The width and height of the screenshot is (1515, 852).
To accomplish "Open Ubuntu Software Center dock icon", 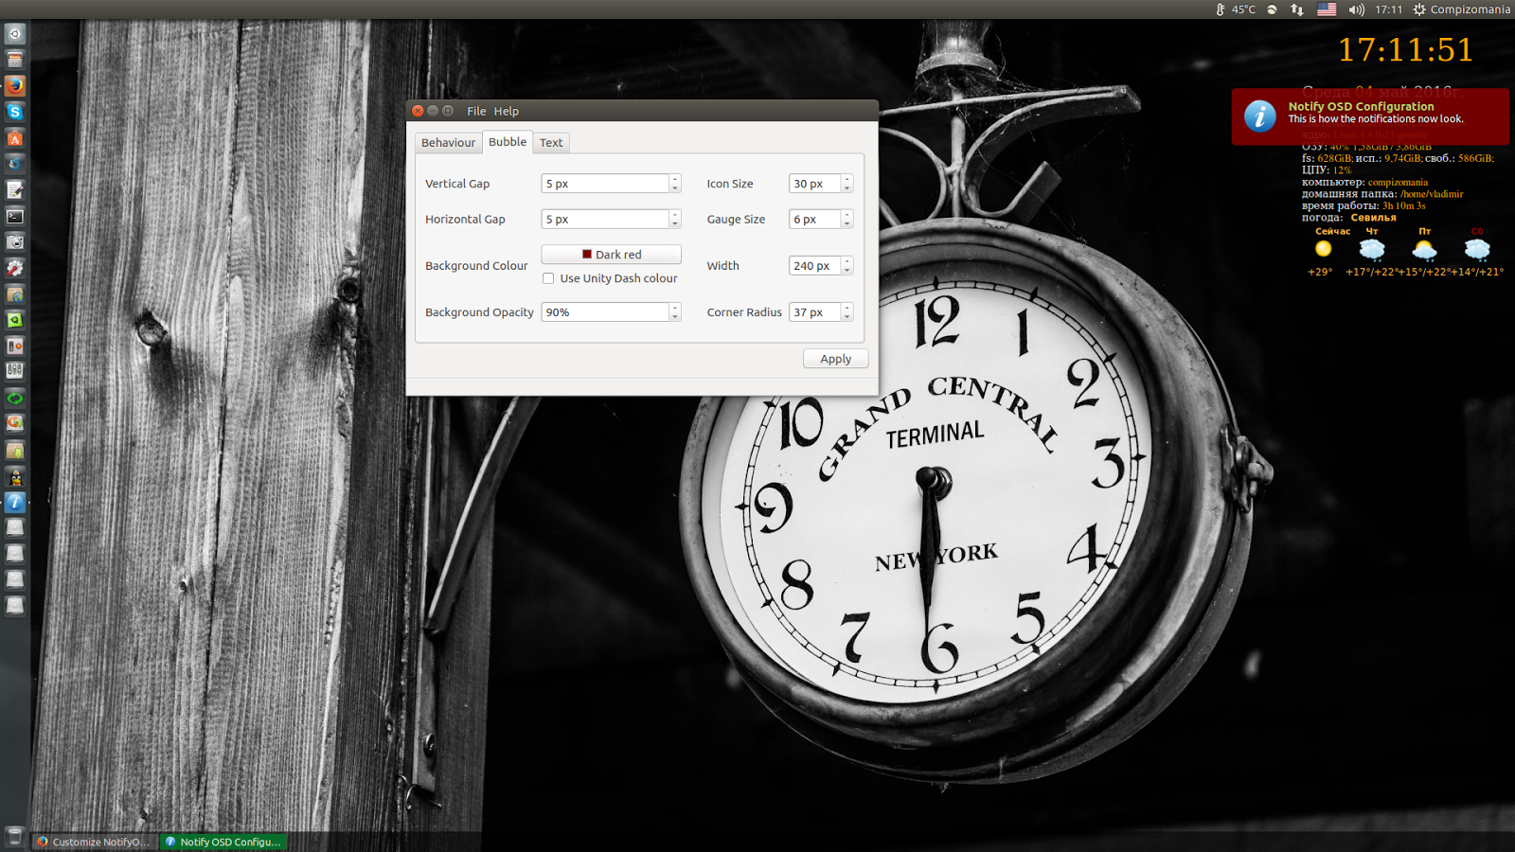I will pos(14,138).
